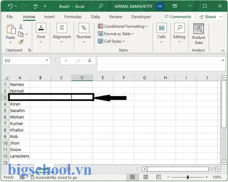The image size is (228, 182).
Task: Click horizontal scrollbar right arrow
Action: [x=218, y=169]
